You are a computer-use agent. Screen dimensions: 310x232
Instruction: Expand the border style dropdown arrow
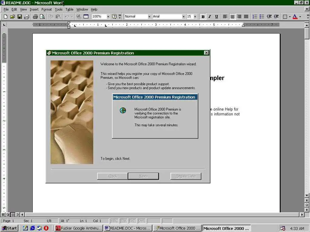[x=290, y=17]
